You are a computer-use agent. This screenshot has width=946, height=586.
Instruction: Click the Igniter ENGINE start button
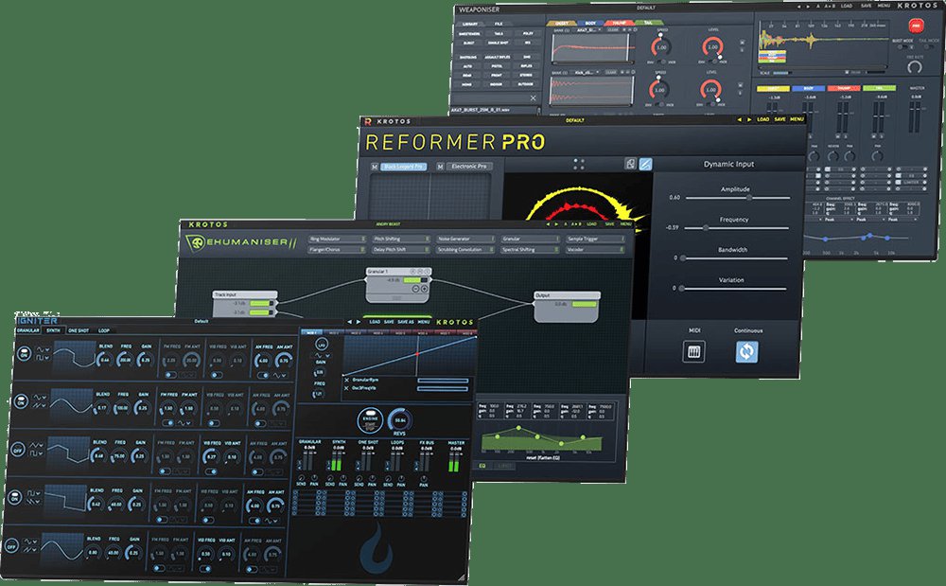pyautogui.click(x=372, y=417)
